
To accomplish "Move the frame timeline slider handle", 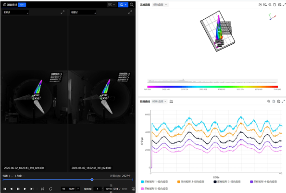I will pos(92,180).
